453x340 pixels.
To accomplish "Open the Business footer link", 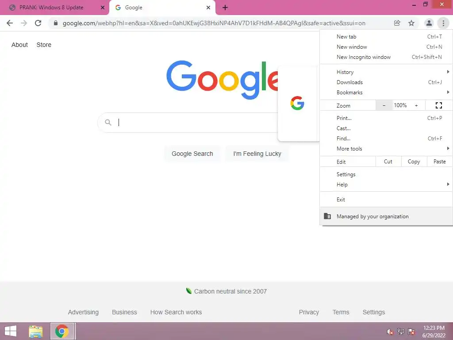I will (x=124, y=312).
